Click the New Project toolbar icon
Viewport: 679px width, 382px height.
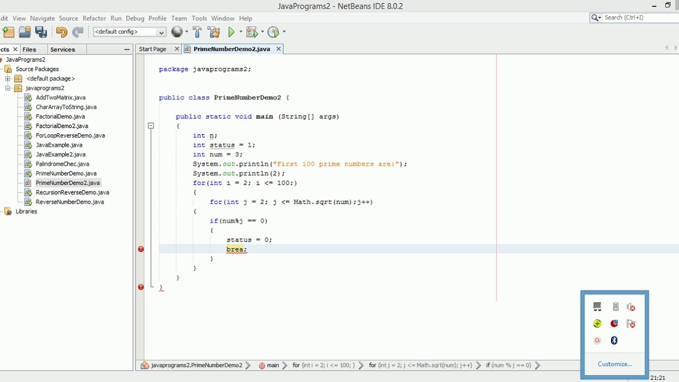[8, 32]
